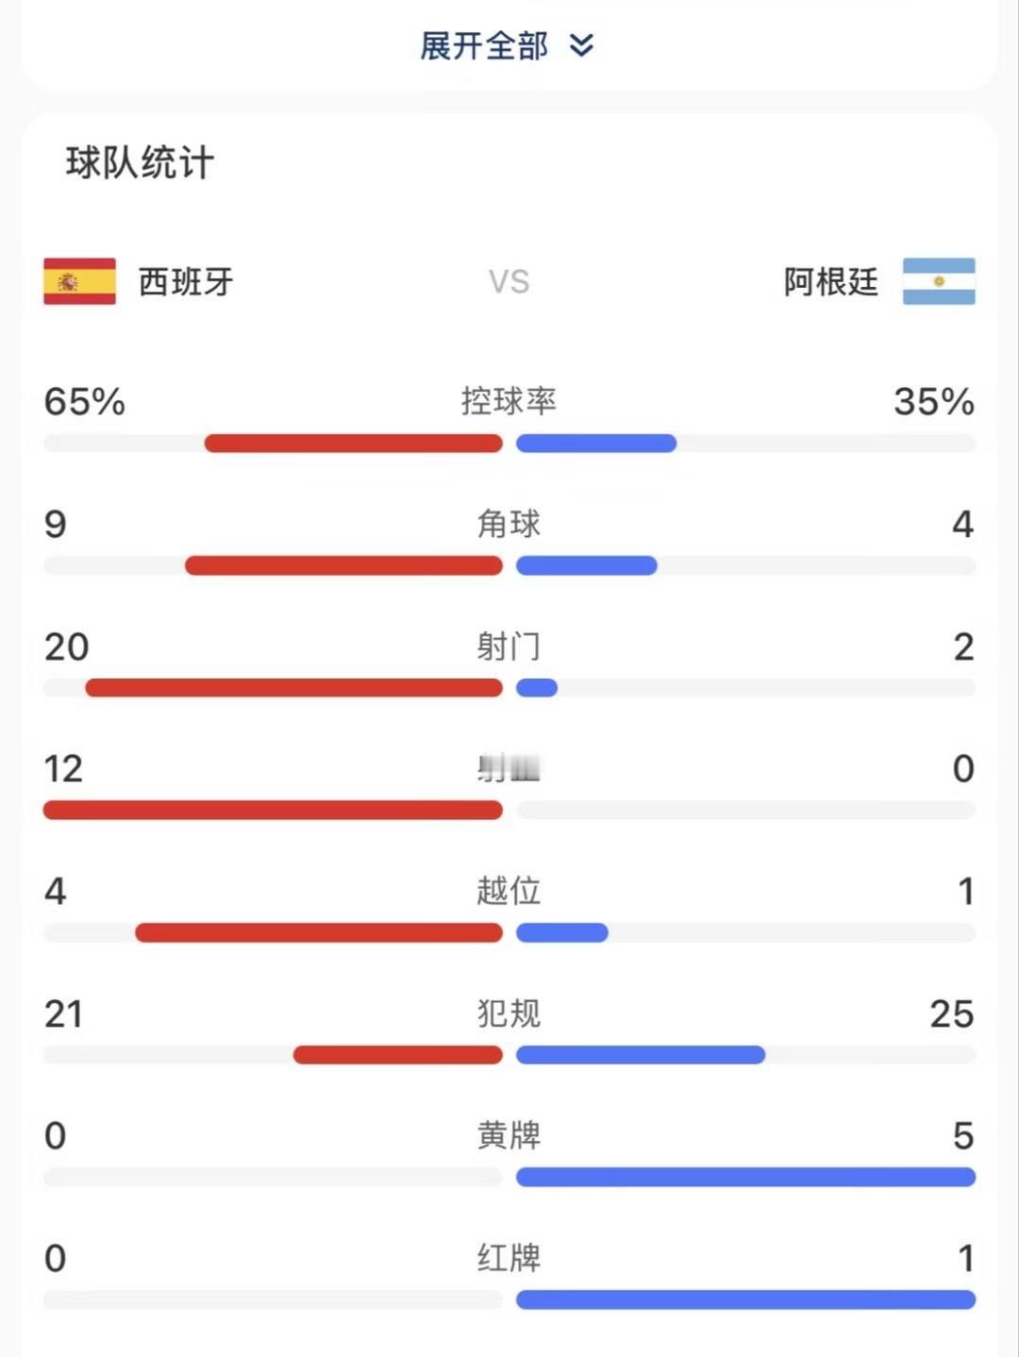Image resolution: width=1019 pixels, height=1357 pixels.
Task: Click Argentina's blue fouls bar
Action: pyautogui.click(x=641, y=1055)
